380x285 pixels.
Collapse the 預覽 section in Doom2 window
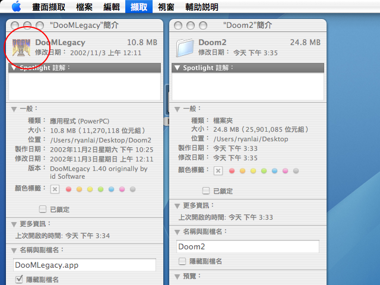(177, 277)
